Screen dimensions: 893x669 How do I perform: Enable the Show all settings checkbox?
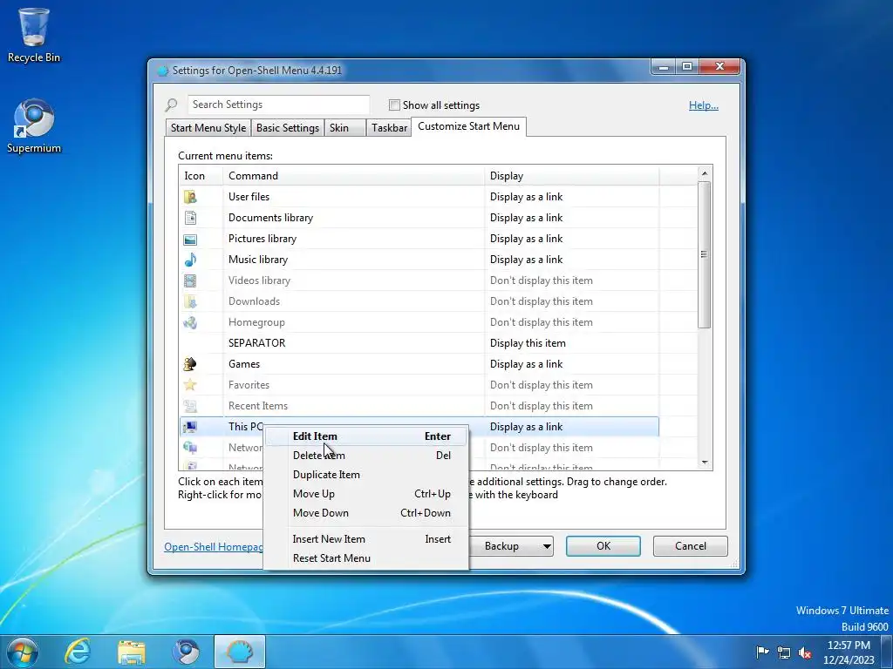394,105
